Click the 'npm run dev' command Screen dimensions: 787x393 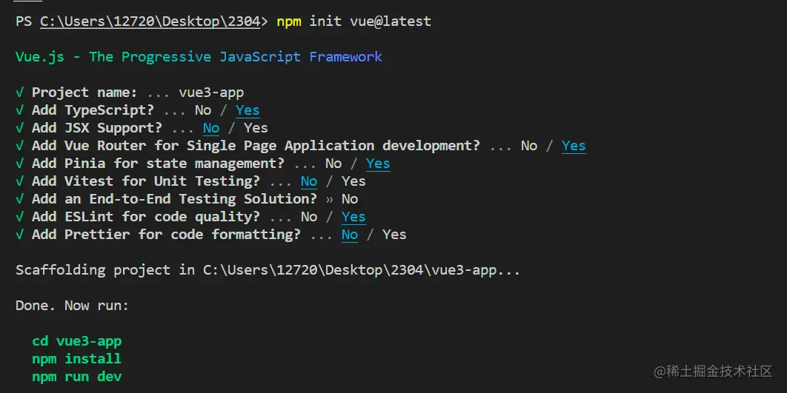coord(77,377)
